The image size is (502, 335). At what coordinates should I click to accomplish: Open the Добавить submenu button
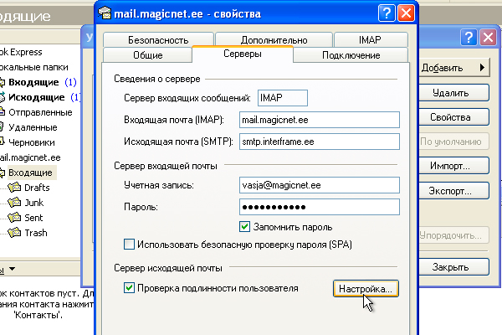pos(454,68)
